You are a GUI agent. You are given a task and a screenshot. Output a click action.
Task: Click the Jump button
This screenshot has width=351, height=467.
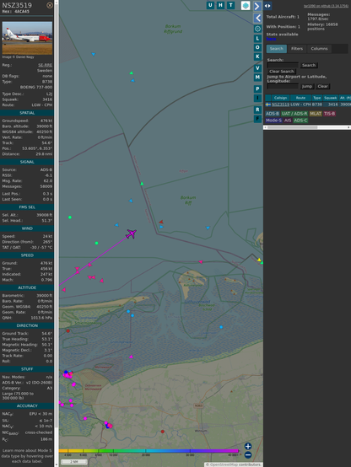point(306,86)
